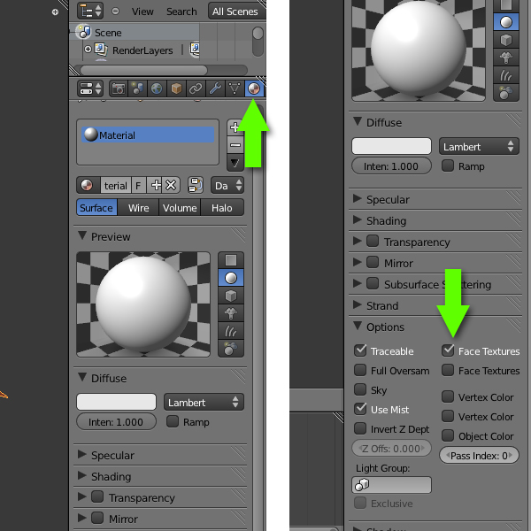Image resolution: width=531 pixels, height=531 pixels.
Task: Click the Pass Index value field
Action: (x=479, y=456)
